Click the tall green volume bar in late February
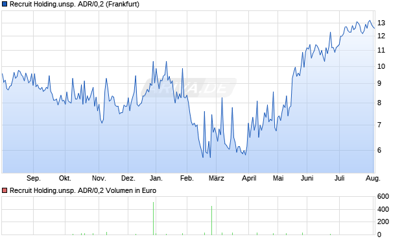 tap(212, 220)
